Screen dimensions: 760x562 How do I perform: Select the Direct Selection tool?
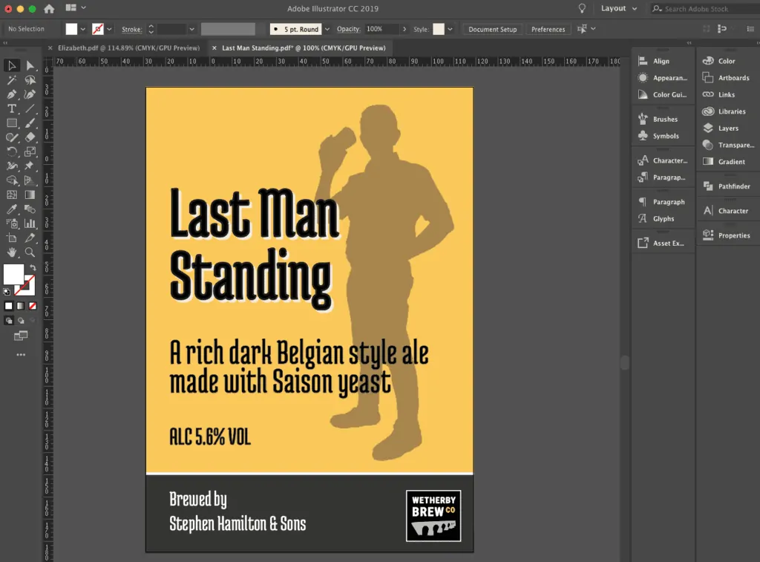point(30,65)
